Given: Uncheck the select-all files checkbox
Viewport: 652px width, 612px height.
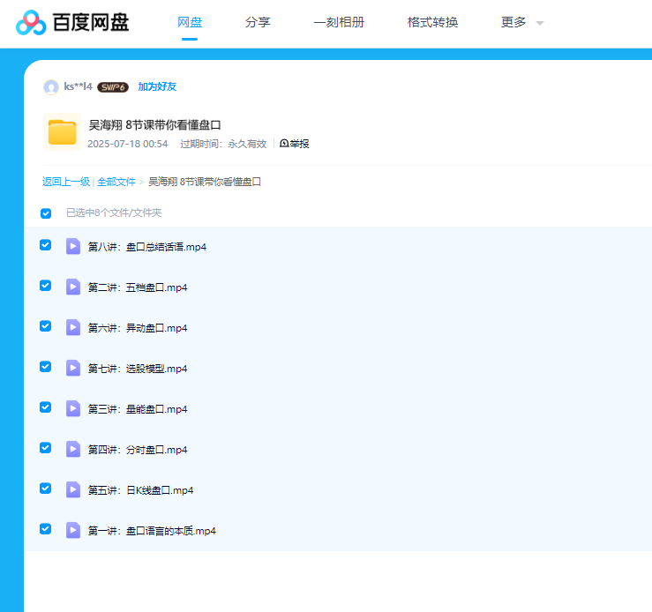Looking at the screenshot, I should 46,213.
